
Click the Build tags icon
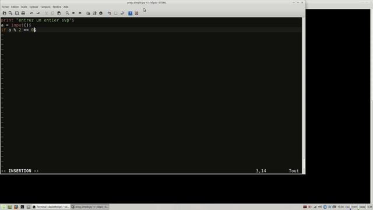pos(115,13)
